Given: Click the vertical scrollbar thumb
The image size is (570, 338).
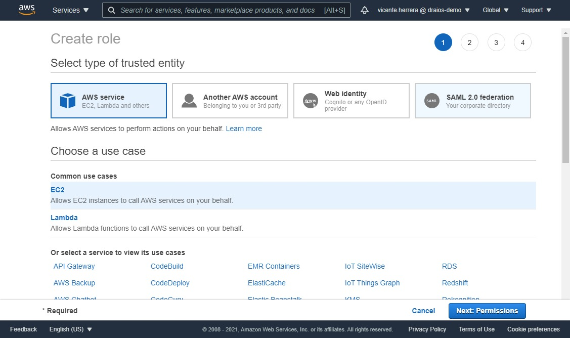Looking at the screenshot, I should point(565,100).
